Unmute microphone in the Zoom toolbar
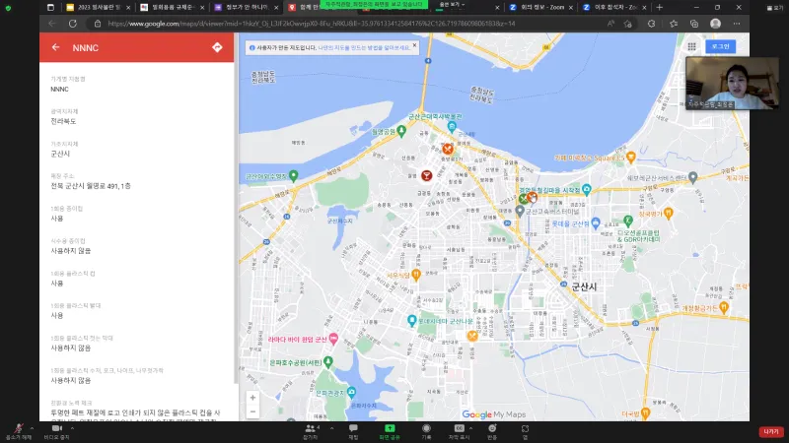Image resolution: width=789 pixels, height=443 pixels. pos(18,431)
